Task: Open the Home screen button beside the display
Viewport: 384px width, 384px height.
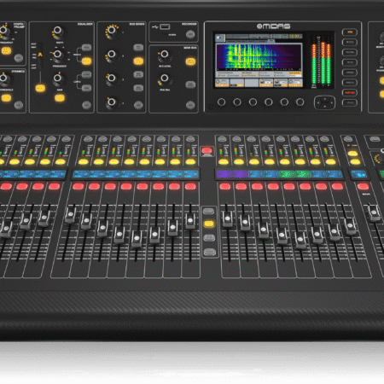Action: 350,32
